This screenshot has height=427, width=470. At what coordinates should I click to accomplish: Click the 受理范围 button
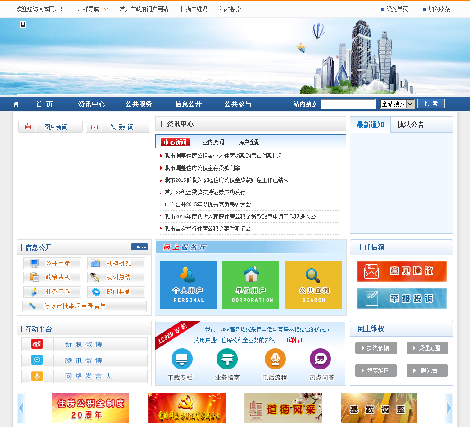(427, 348)
